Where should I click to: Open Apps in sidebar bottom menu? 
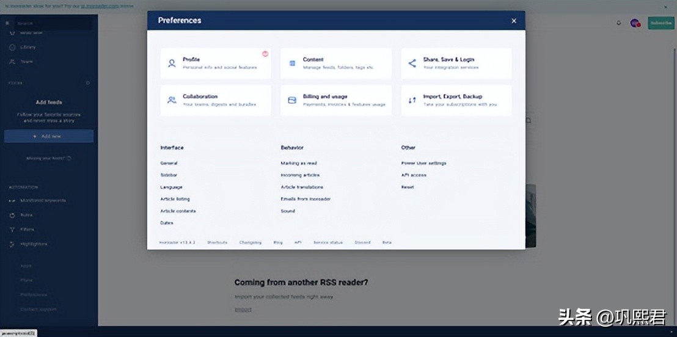[x=26, y=266]
